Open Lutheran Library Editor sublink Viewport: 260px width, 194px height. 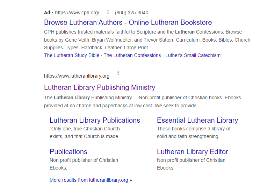192,152
